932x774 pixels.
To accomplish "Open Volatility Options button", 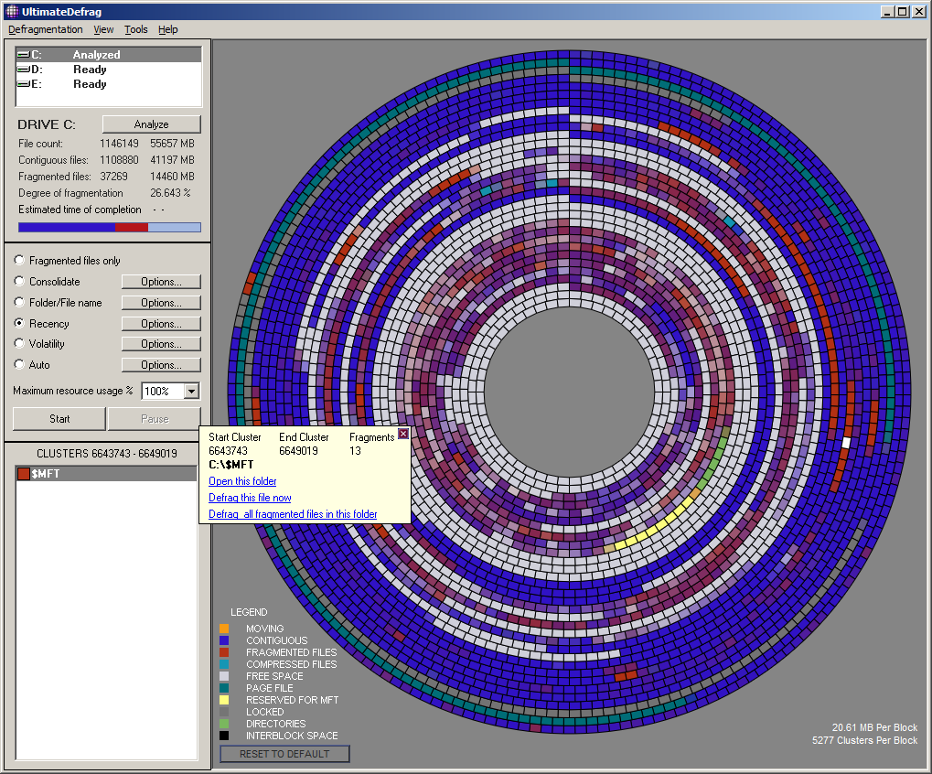I will pyautogui.click(x=161, y=344).
